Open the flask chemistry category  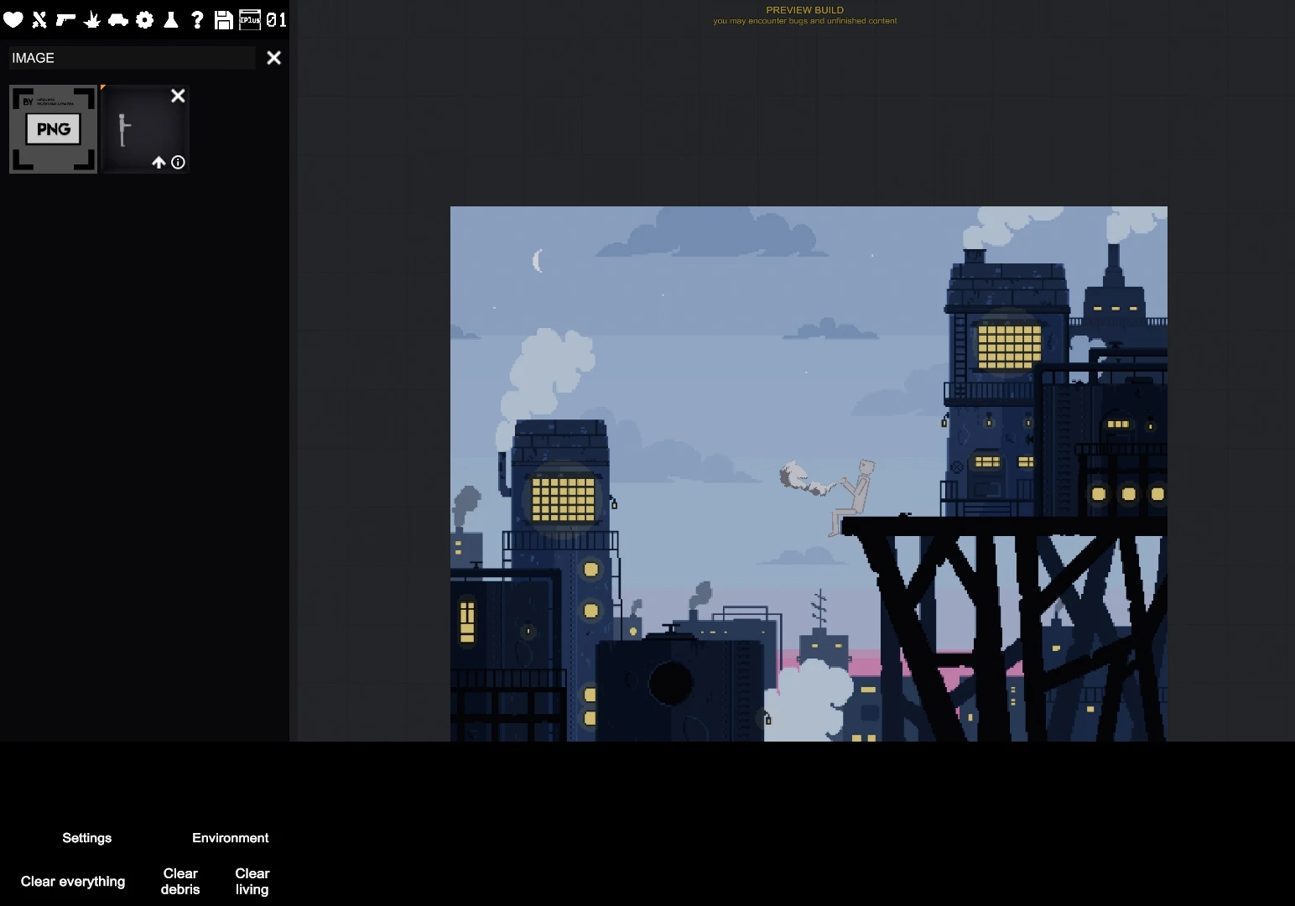[x=171, y=19]
